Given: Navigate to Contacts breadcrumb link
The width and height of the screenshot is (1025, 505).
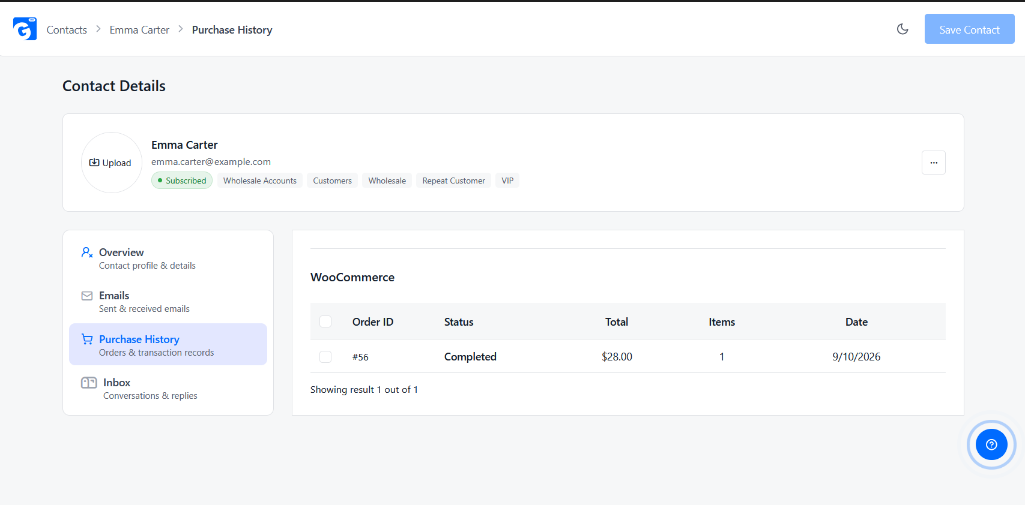Looking at the screenshot, I should (x=67, y=30).
